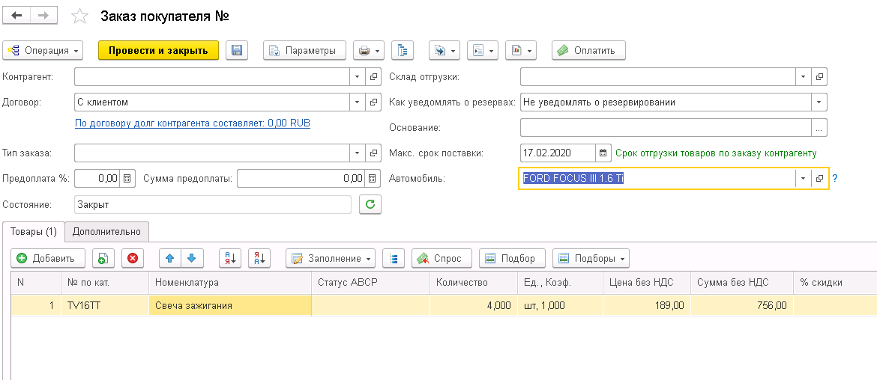877x380 pixels.
Task: Open the blue arrow create-based-on menu
Action: [x=444, y=50]
